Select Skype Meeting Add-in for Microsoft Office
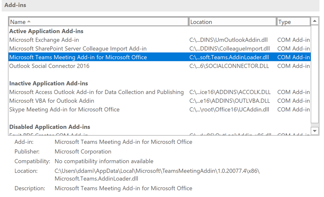324x197 pixels. [64, 110]
